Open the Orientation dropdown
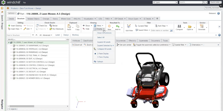Viewport: 223px width, 111px height. [195, 45]
